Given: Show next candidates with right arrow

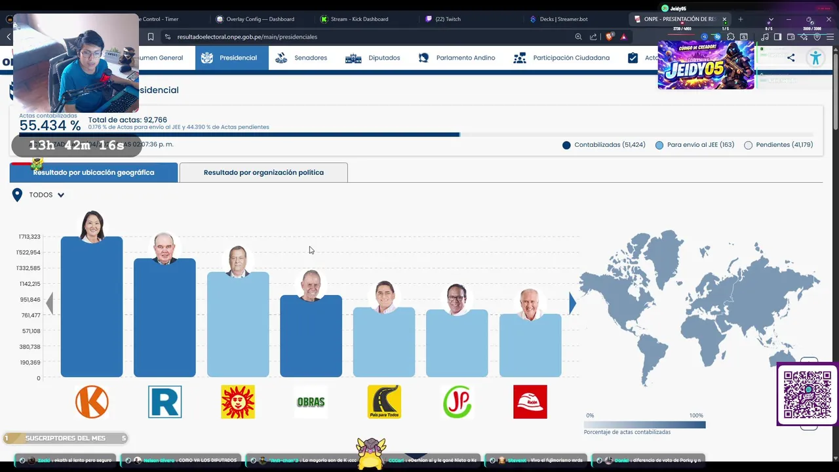Looking at the screenshot, I should pos(572,303).
